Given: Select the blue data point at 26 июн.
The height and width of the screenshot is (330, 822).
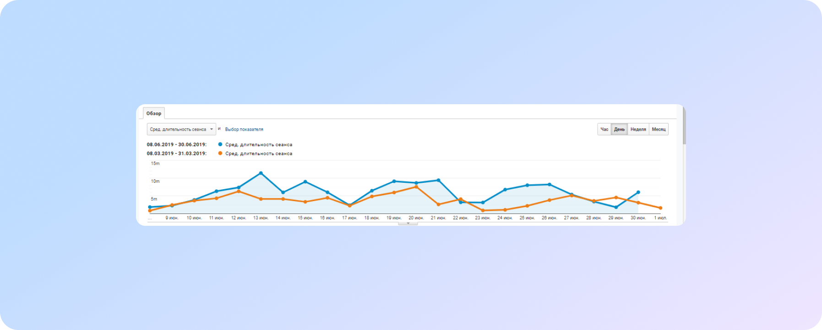Looking at the screenshot, I should pos(550,185).
